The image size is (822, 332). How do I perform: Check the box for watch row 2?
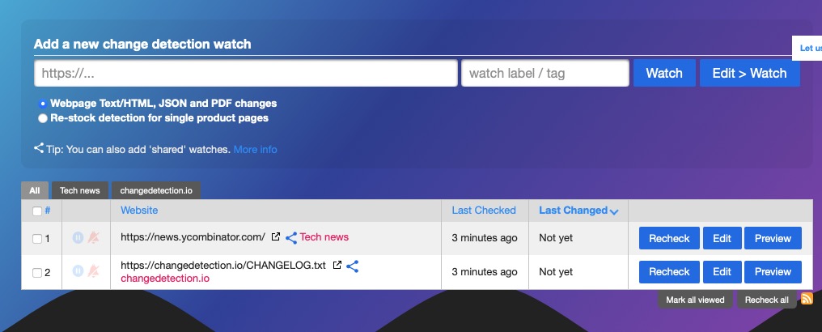(37, 273)
